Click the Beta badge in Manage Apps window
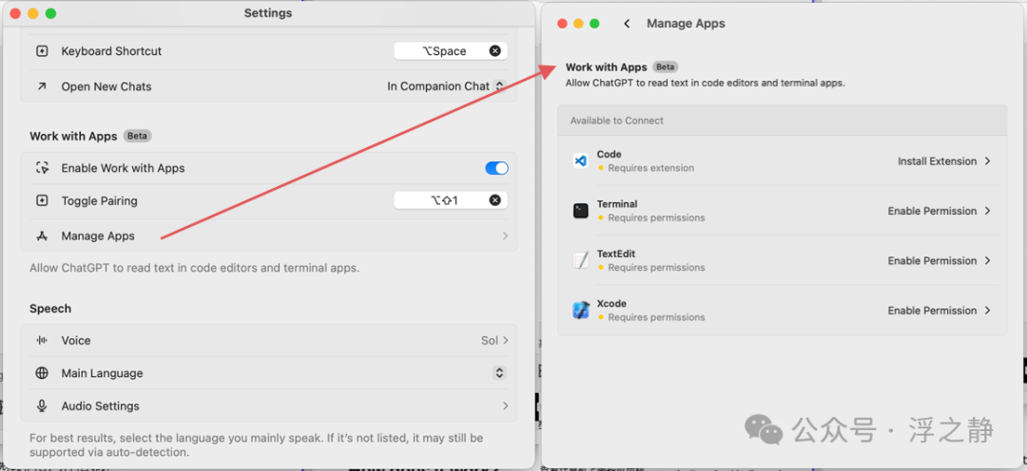The width and height of the screenshot is (1027, 471). click(x=666, y=66)
